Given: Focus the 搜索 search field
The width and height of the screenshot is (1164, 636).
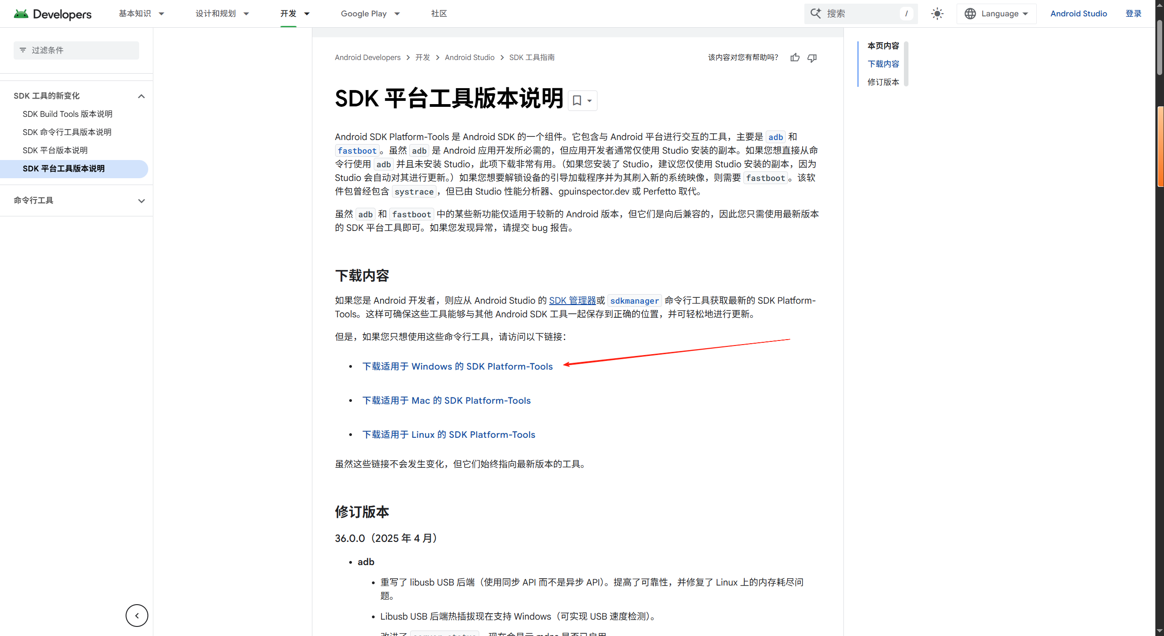Looking at the screenshot, I should [x=861, y=14].
